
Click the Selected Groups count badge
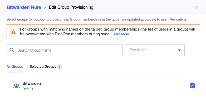pyautogui.click(x=60, y=67)
